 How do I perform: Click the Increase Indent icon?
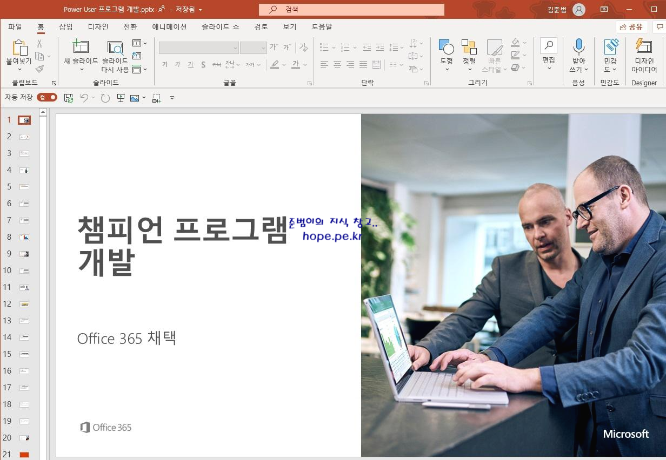[380, 48]
